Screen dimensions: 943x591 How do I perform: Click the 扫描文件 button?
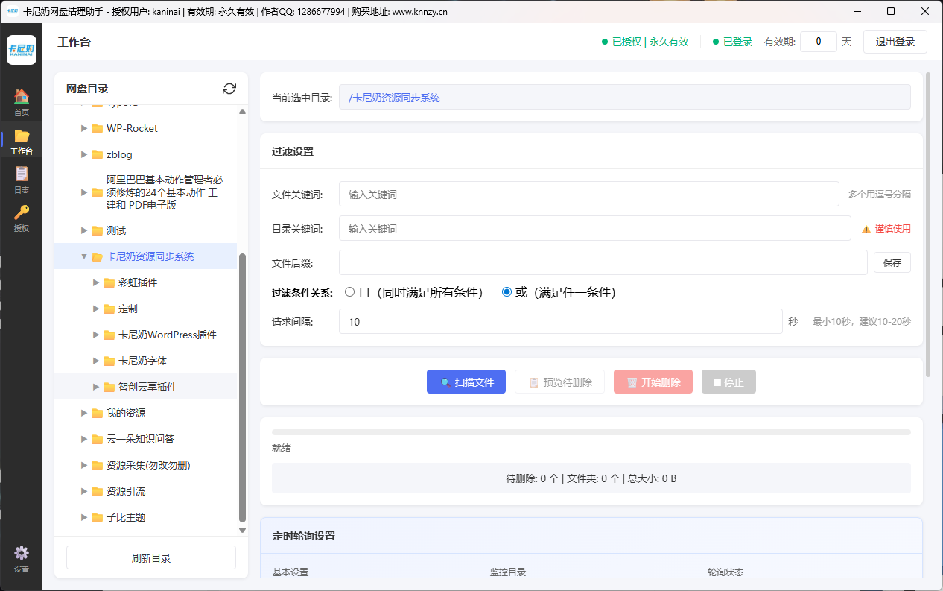[x=466, y=382]
